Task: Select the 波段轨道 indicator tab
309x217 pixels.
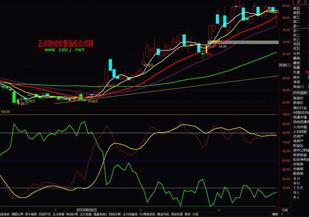Action: pos(177,214)
